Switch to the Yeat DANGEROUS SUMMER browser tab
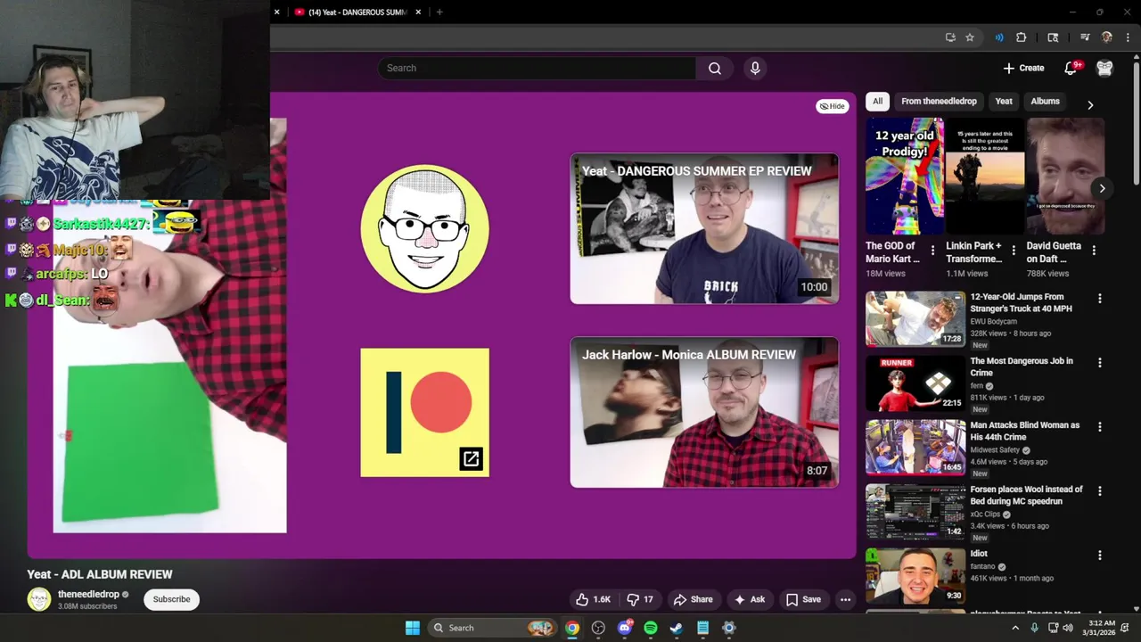The width and height of the screenshot is (1141, 642). [357, 12]
